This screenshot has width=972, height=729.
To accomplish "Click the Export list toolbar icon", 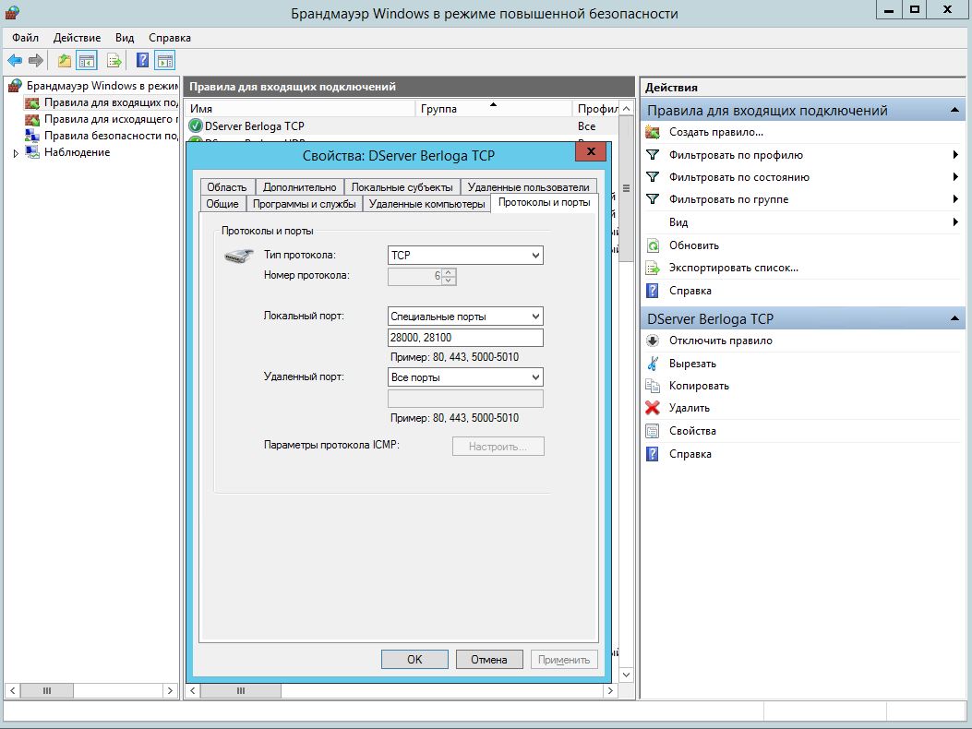I will pyautogui.click(x=114, y=60).
